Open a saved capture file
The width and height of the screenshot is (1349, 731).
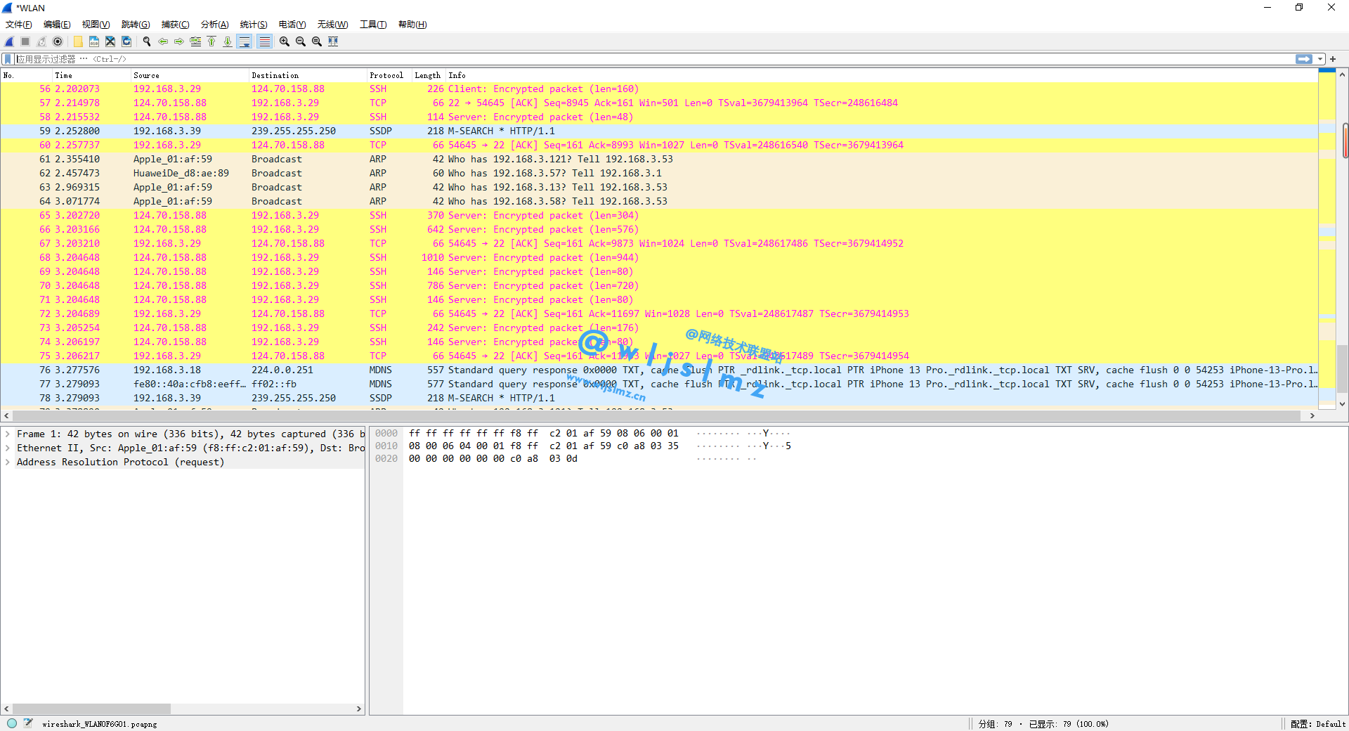tap(77, 41)
